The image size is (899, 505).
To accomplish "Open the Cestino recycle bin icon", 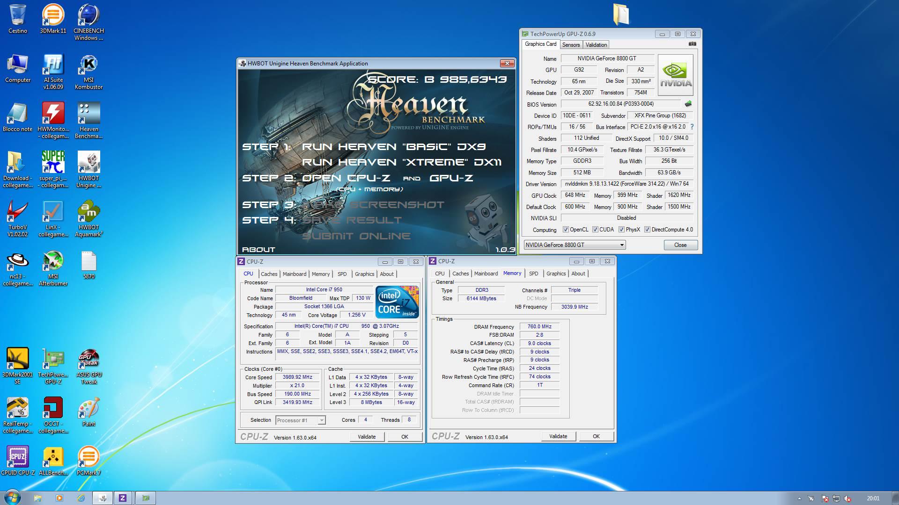I will (18, 19).
